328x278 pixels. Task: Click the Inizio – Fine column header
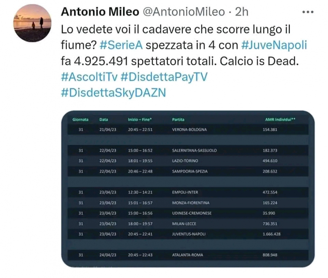[x=140, y=120]
